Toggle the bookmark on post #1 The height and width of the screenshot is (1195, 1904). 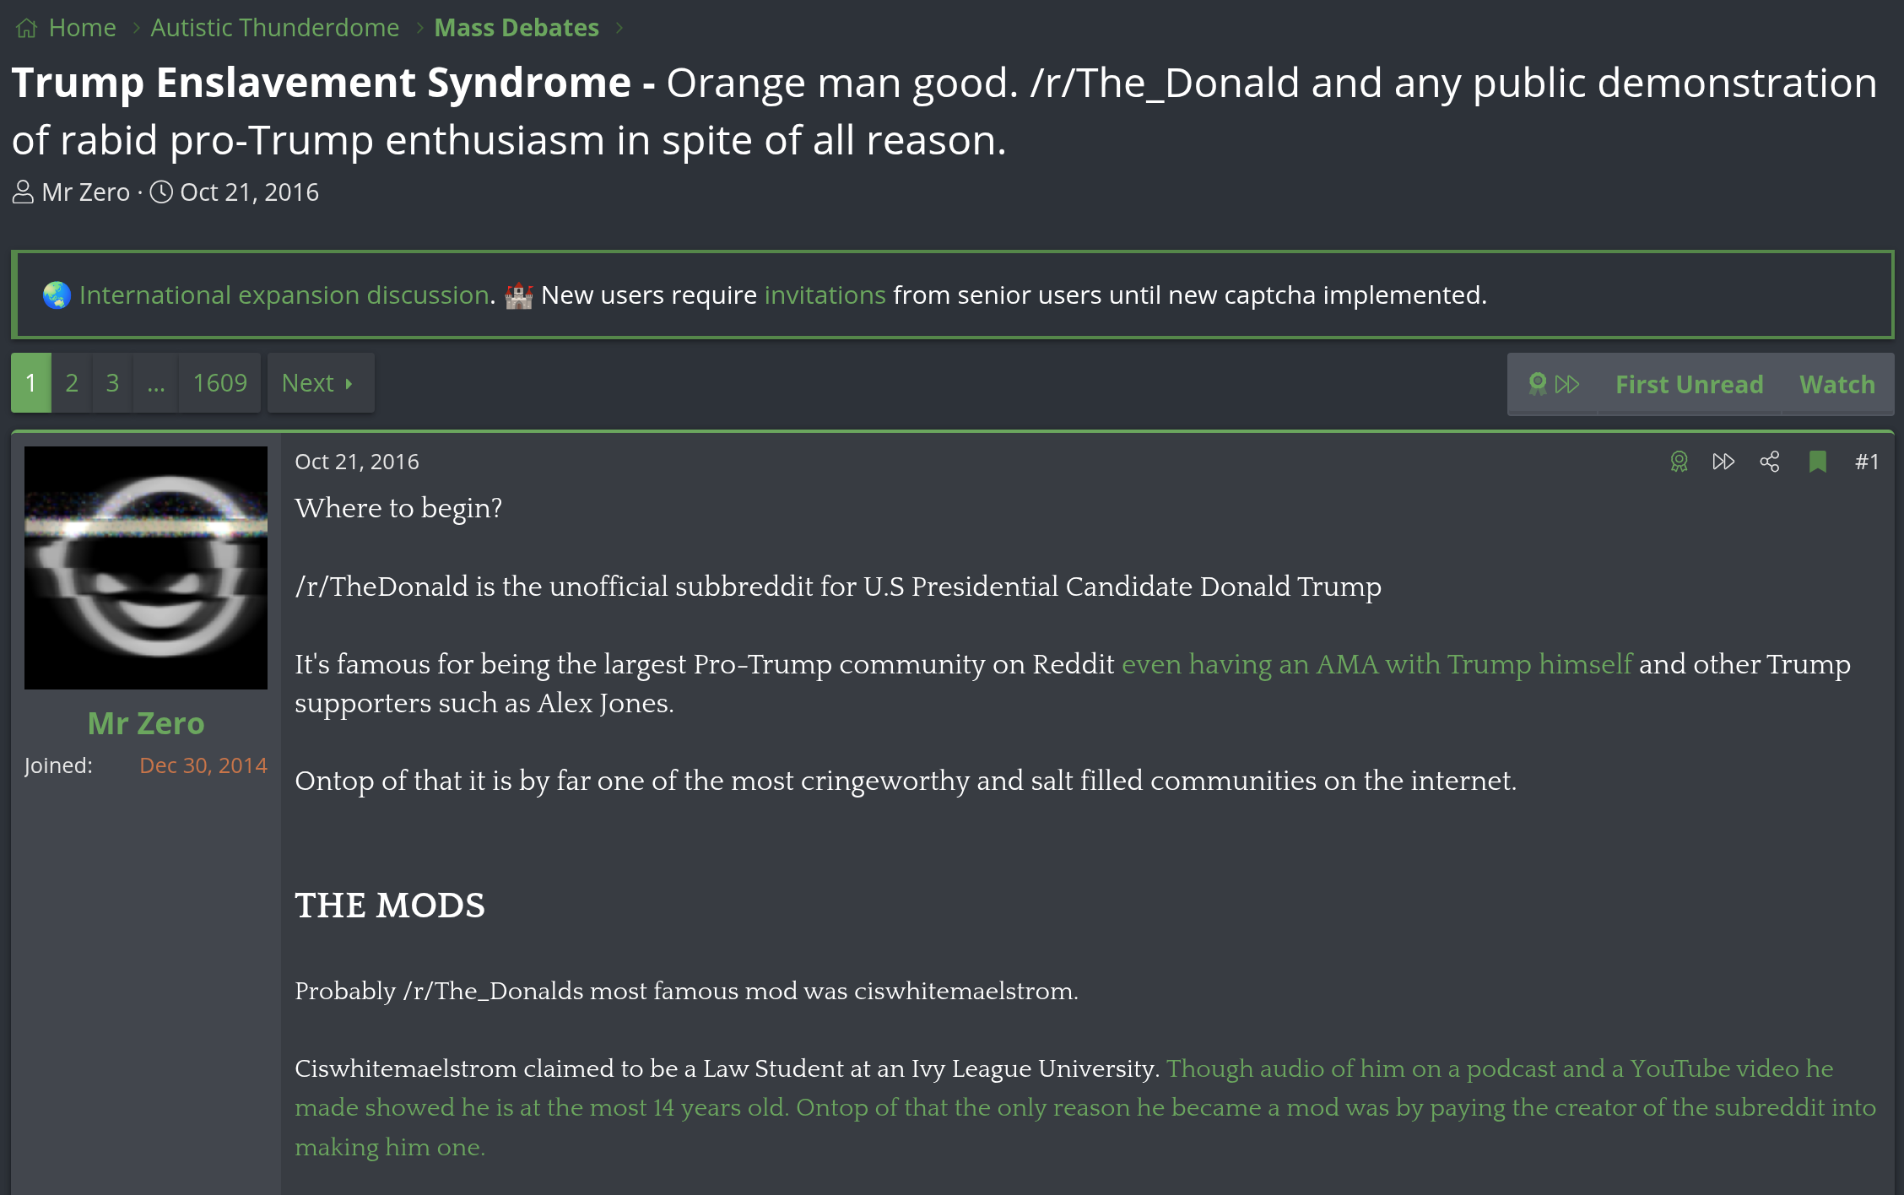(1818, 462)
